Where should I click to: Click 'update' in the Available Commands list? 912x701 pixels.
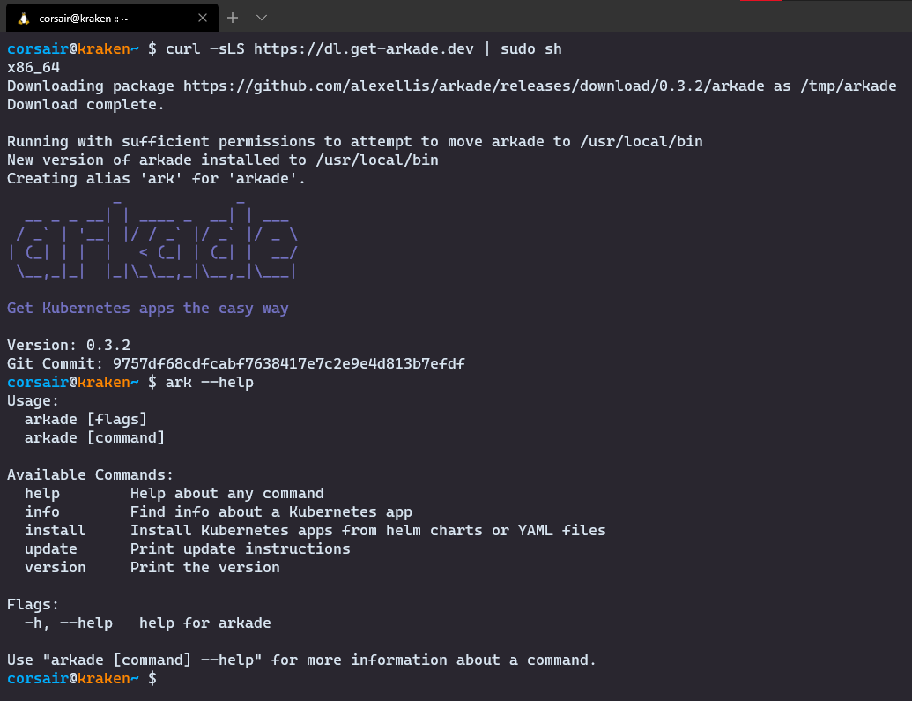click(x=51, y=549)
